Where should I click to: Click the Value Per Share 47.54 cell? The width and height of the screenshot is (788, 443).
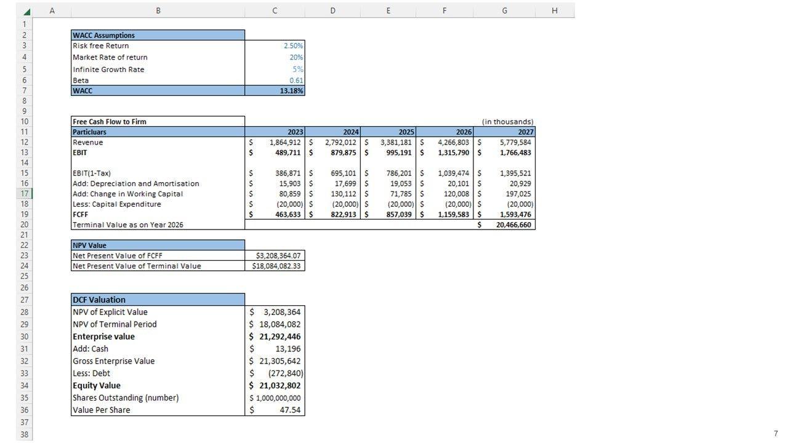(275, 410)
